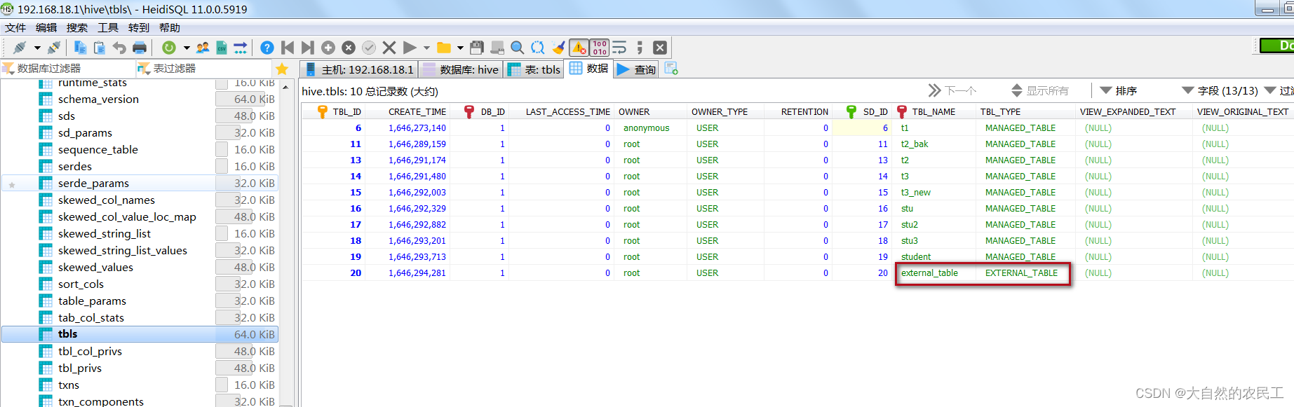This screenshot has width=1294, height=407.
Task: Click the copy icon in toolbar
Action: pyautogui.click(x=80, y=48)
